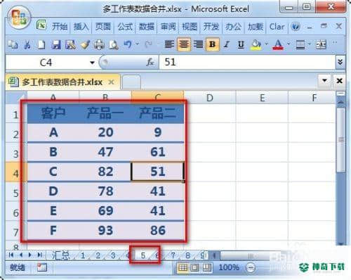Select cell B3 containing 47
This screenshot has width=351, height=280.
(105, 152)
